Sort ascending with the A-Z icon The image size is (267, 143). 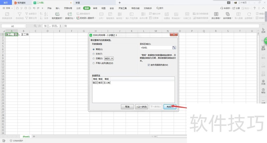[41, 14]
